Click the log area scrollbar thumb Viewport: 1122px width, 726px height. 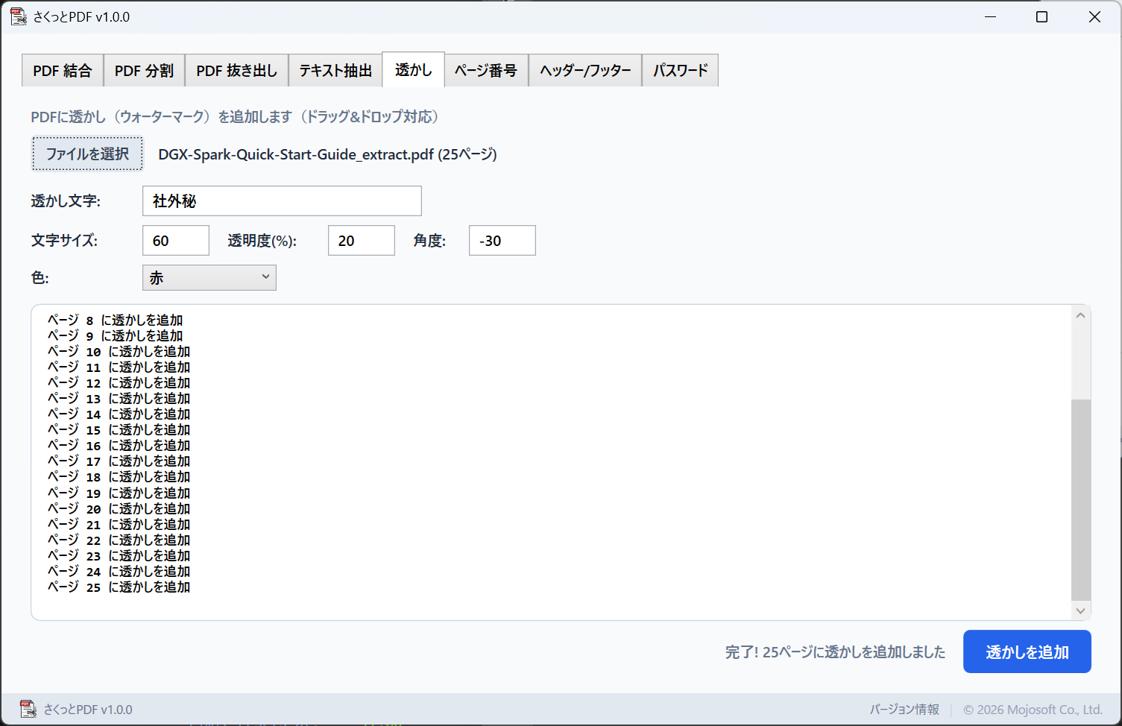click(1080, 499)
